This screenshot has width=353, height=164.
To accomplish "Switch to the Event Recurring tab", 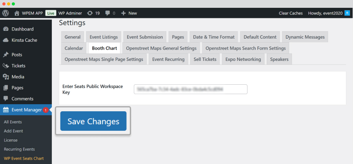I will point(168,59).
